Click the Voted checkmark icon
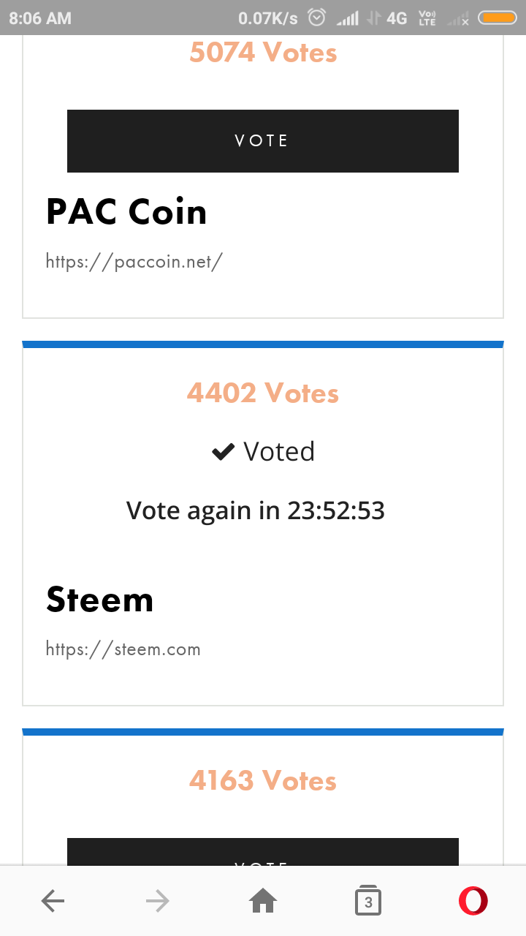The image size is (526, 936). click(x=222, y=452)
